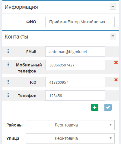The image size is (121, 145).
Task: Collapse the Контакты panel
Action: (x=113, y=36)
